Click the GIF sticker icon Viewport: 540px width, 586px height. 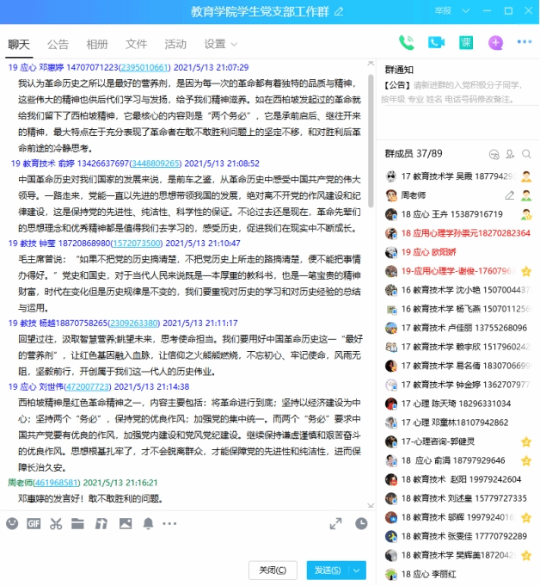tap(34, 523)
